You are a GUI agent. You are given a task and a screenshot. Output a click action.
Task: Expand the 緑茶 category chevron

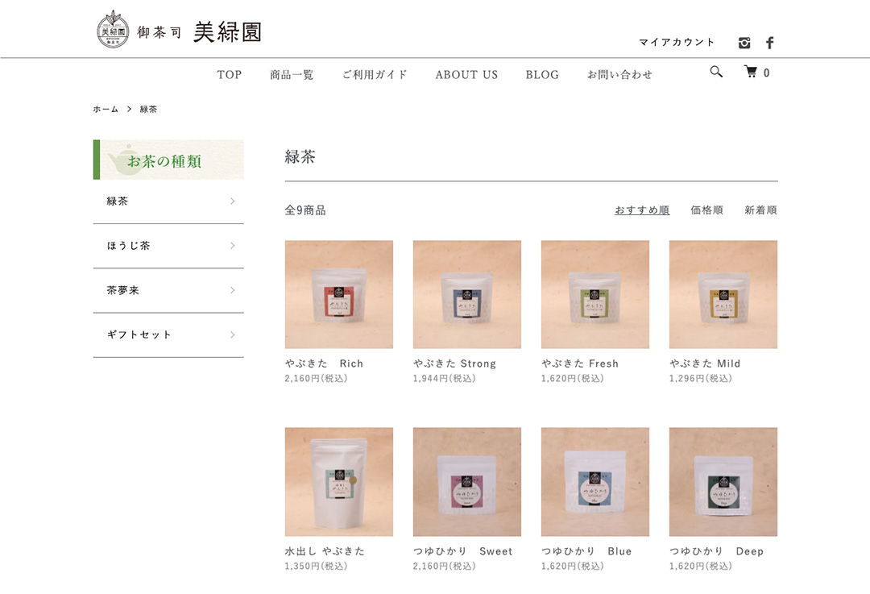click(233, 201)
